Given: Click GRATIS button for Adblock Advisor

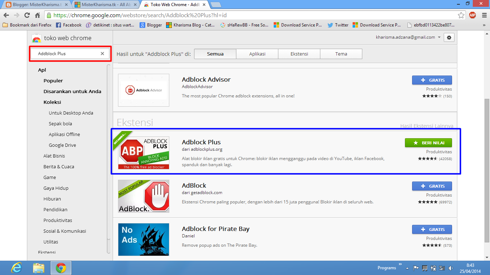Looking at the screenshot, I should click(432, 80).
